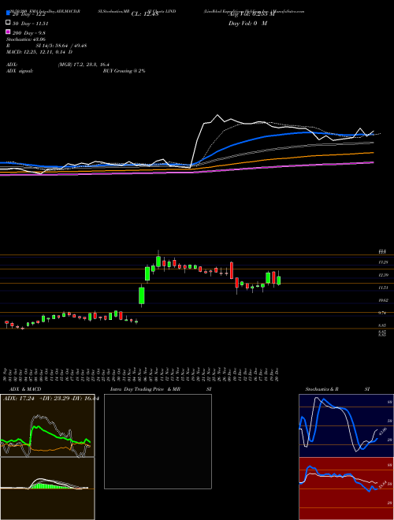Click the 10.62 price axis label
Image resolution: width=394 pixels, height=520 pixels.
tap(384, 300)
